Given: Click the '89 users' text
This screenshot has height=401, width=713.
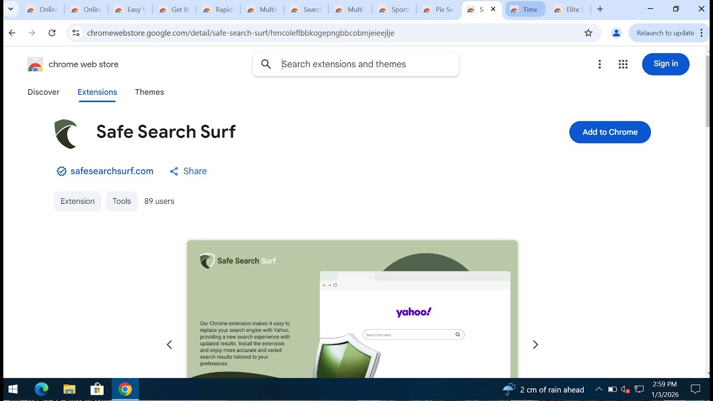Looking at the screenshot, I should (x=159, y=201).
